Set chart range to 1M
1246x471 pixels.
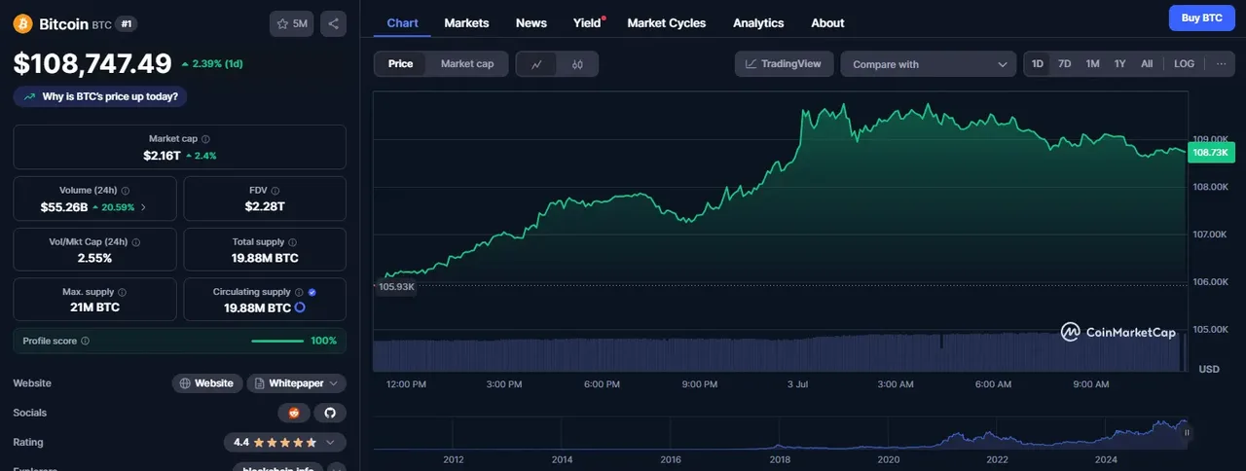tap(1093, 63)
